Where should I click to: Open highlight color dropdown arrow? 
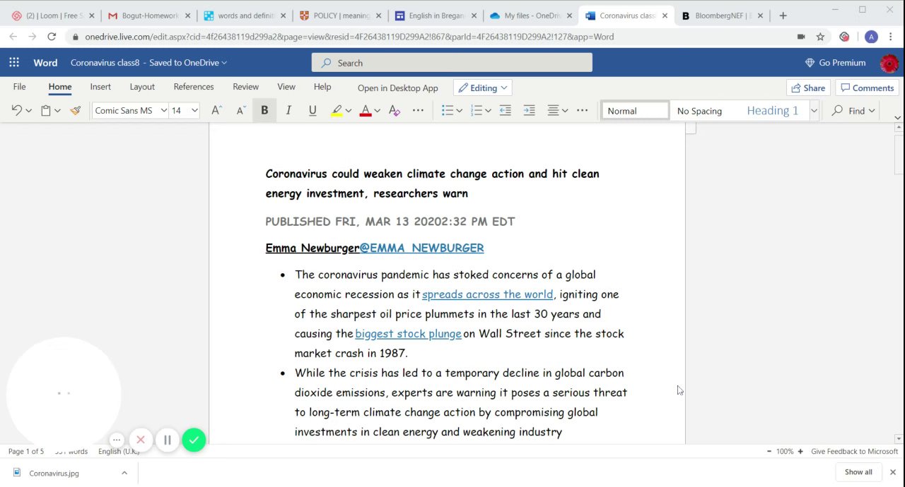pyautogui.click(x=348, y=111)
